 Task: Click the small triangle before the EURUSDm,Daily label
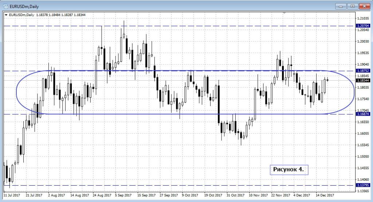click(x=6, y=15)
